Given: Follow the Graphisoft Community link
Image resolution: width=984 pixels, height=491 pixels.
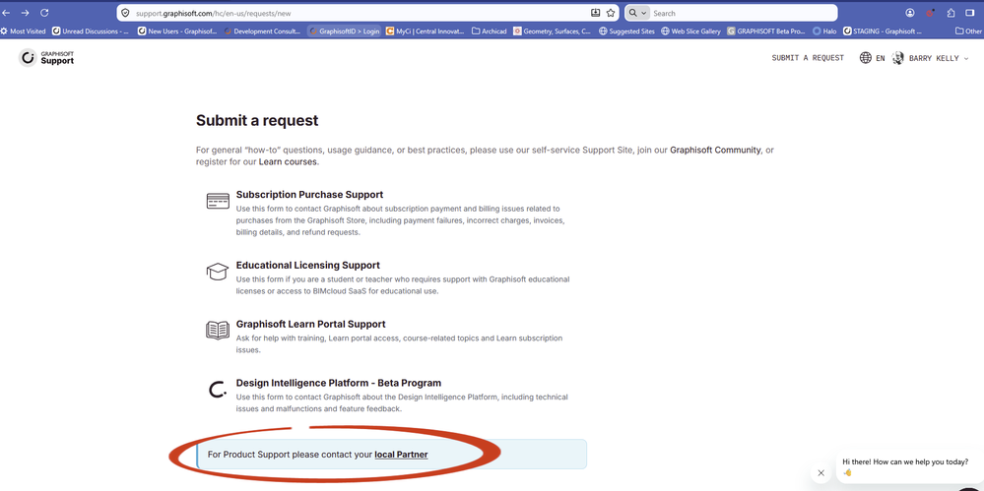Looking at the screenshot, I should [x=715, y=151].
